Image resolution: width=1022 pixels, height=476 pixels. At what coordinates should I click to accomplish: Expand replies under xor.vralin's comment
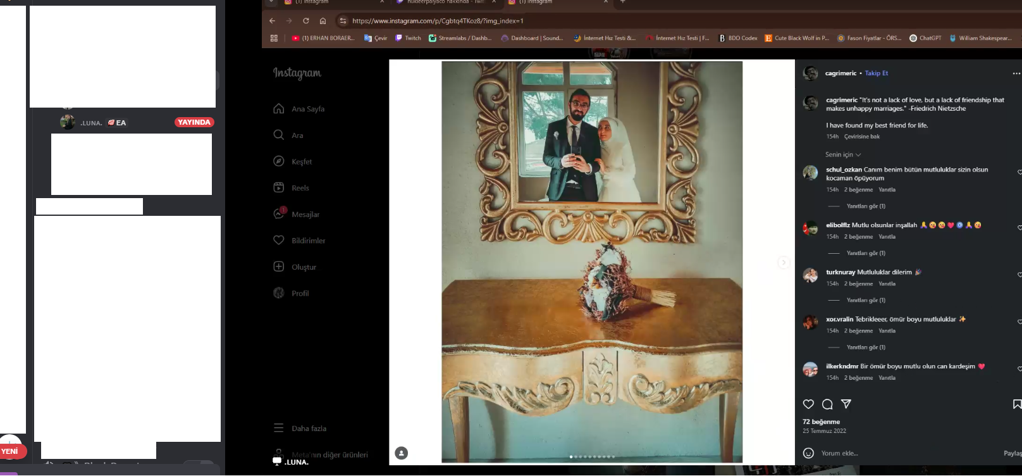[x=866, y=348]
